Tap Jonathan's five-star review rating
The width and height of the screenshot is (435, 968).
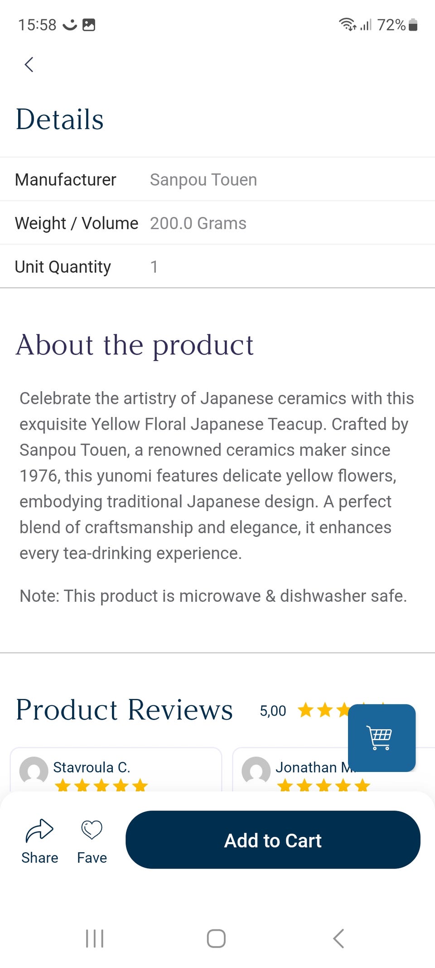(x=324, y=785)
